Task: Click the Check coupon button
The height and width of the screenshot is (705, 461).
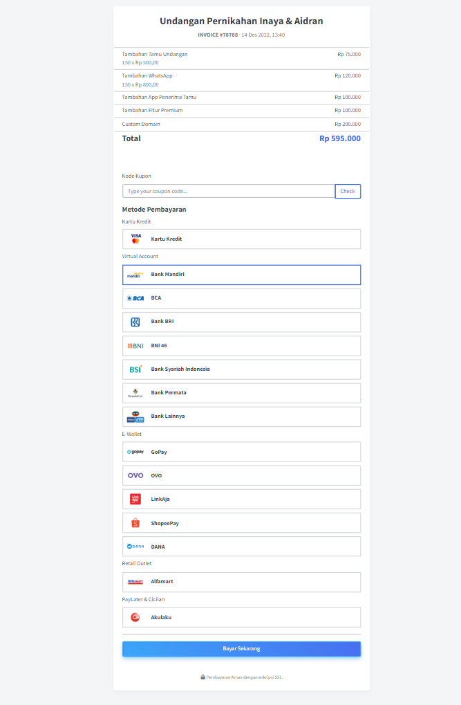Action: click(x=348, y=191)
